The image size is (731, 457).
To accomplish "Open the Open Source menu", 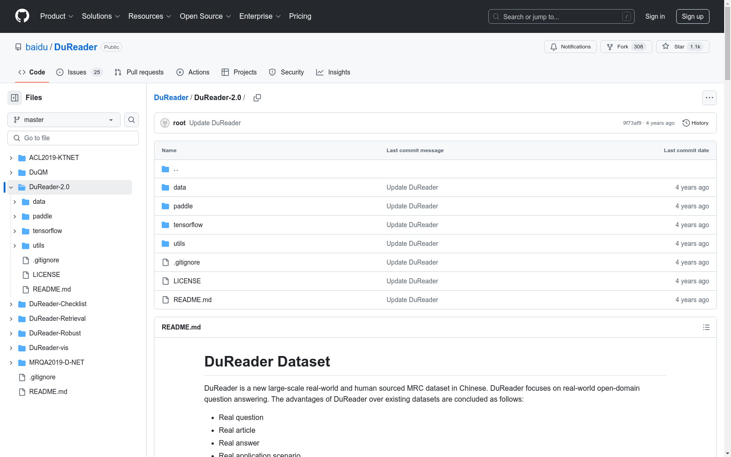I will [x=206, y=16].
